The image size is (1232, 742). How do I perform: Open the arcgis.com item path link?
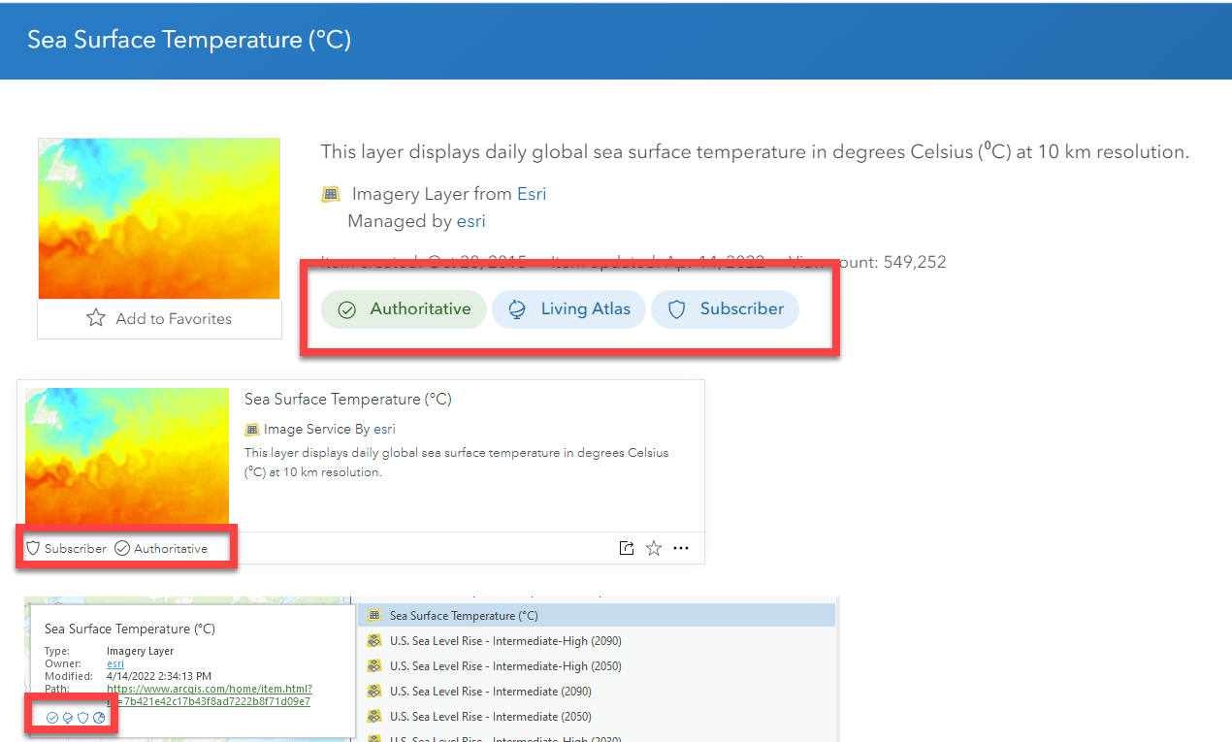coord(209,694)
